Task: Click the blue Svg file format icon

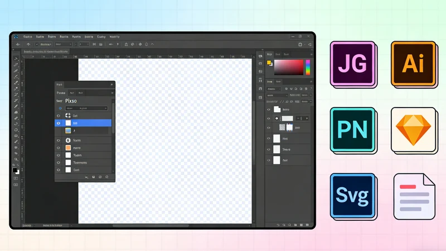Action: click(353, 196)
